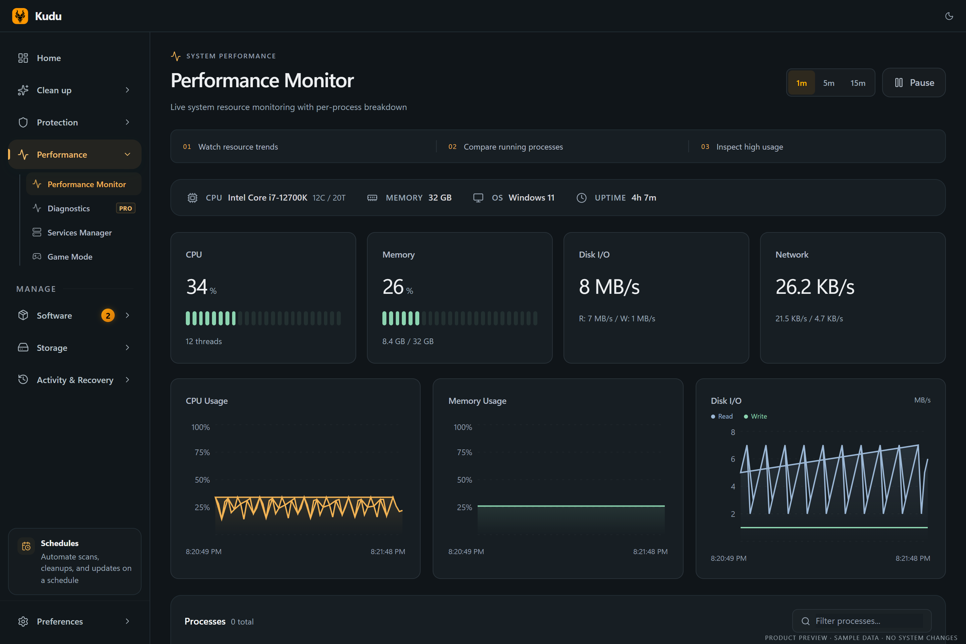
Task: Click the Diagnostics PRO badge
Action: (126, 208)
